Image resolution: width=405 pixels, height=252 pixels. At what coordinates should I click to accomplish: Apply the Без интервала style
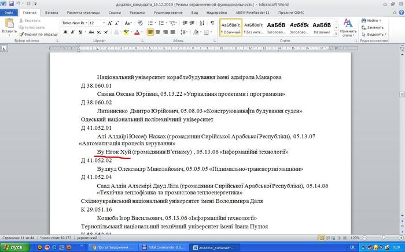253,27
